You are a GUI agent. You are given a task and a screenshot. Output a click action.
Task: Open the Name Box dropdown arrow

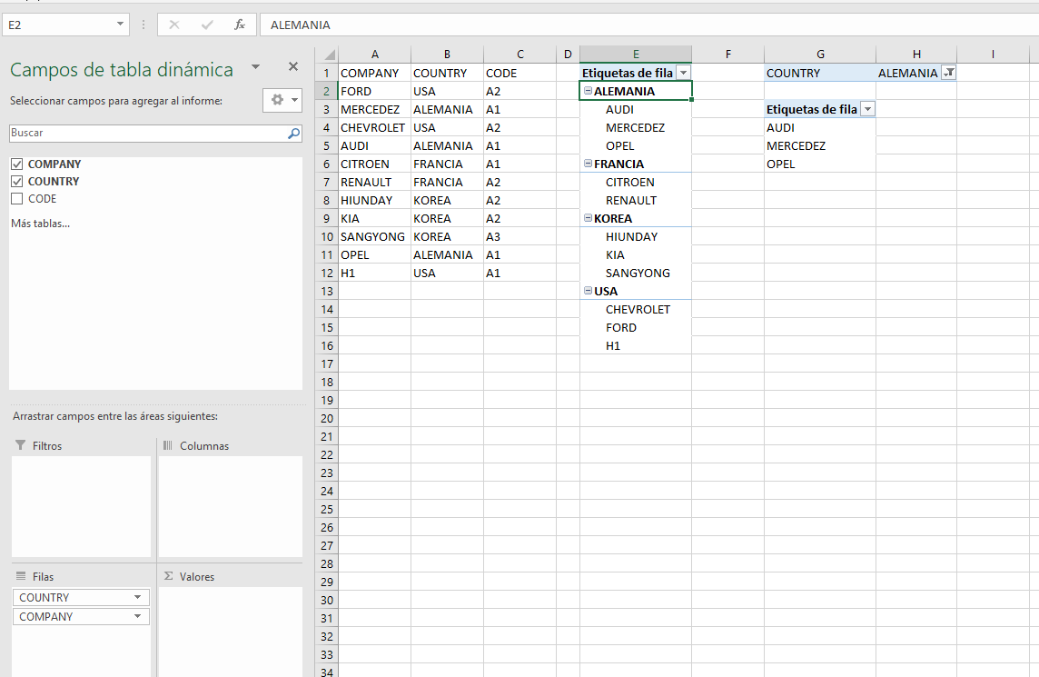coord(120,25)
